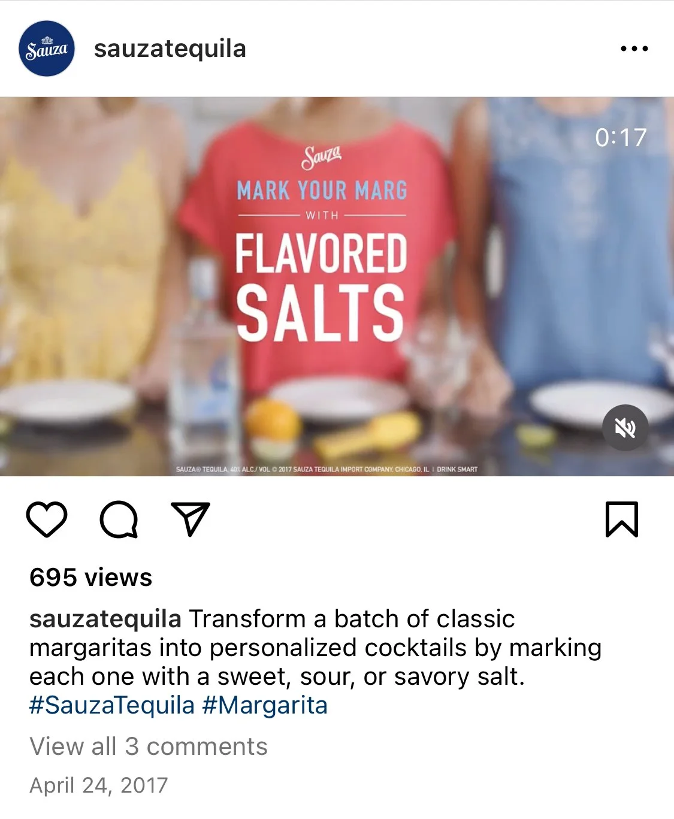Tap the heart icon to like the post
This screenshot has height=819, width=674.
47,519
